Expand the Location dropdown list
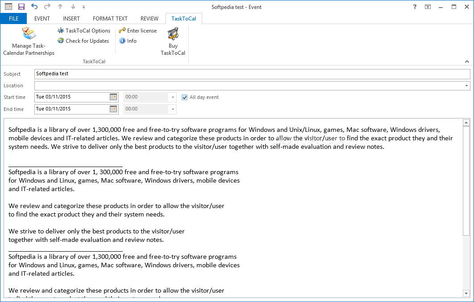Screen dimensions: 474x302 pyautogui.click(x=466, y=86)
